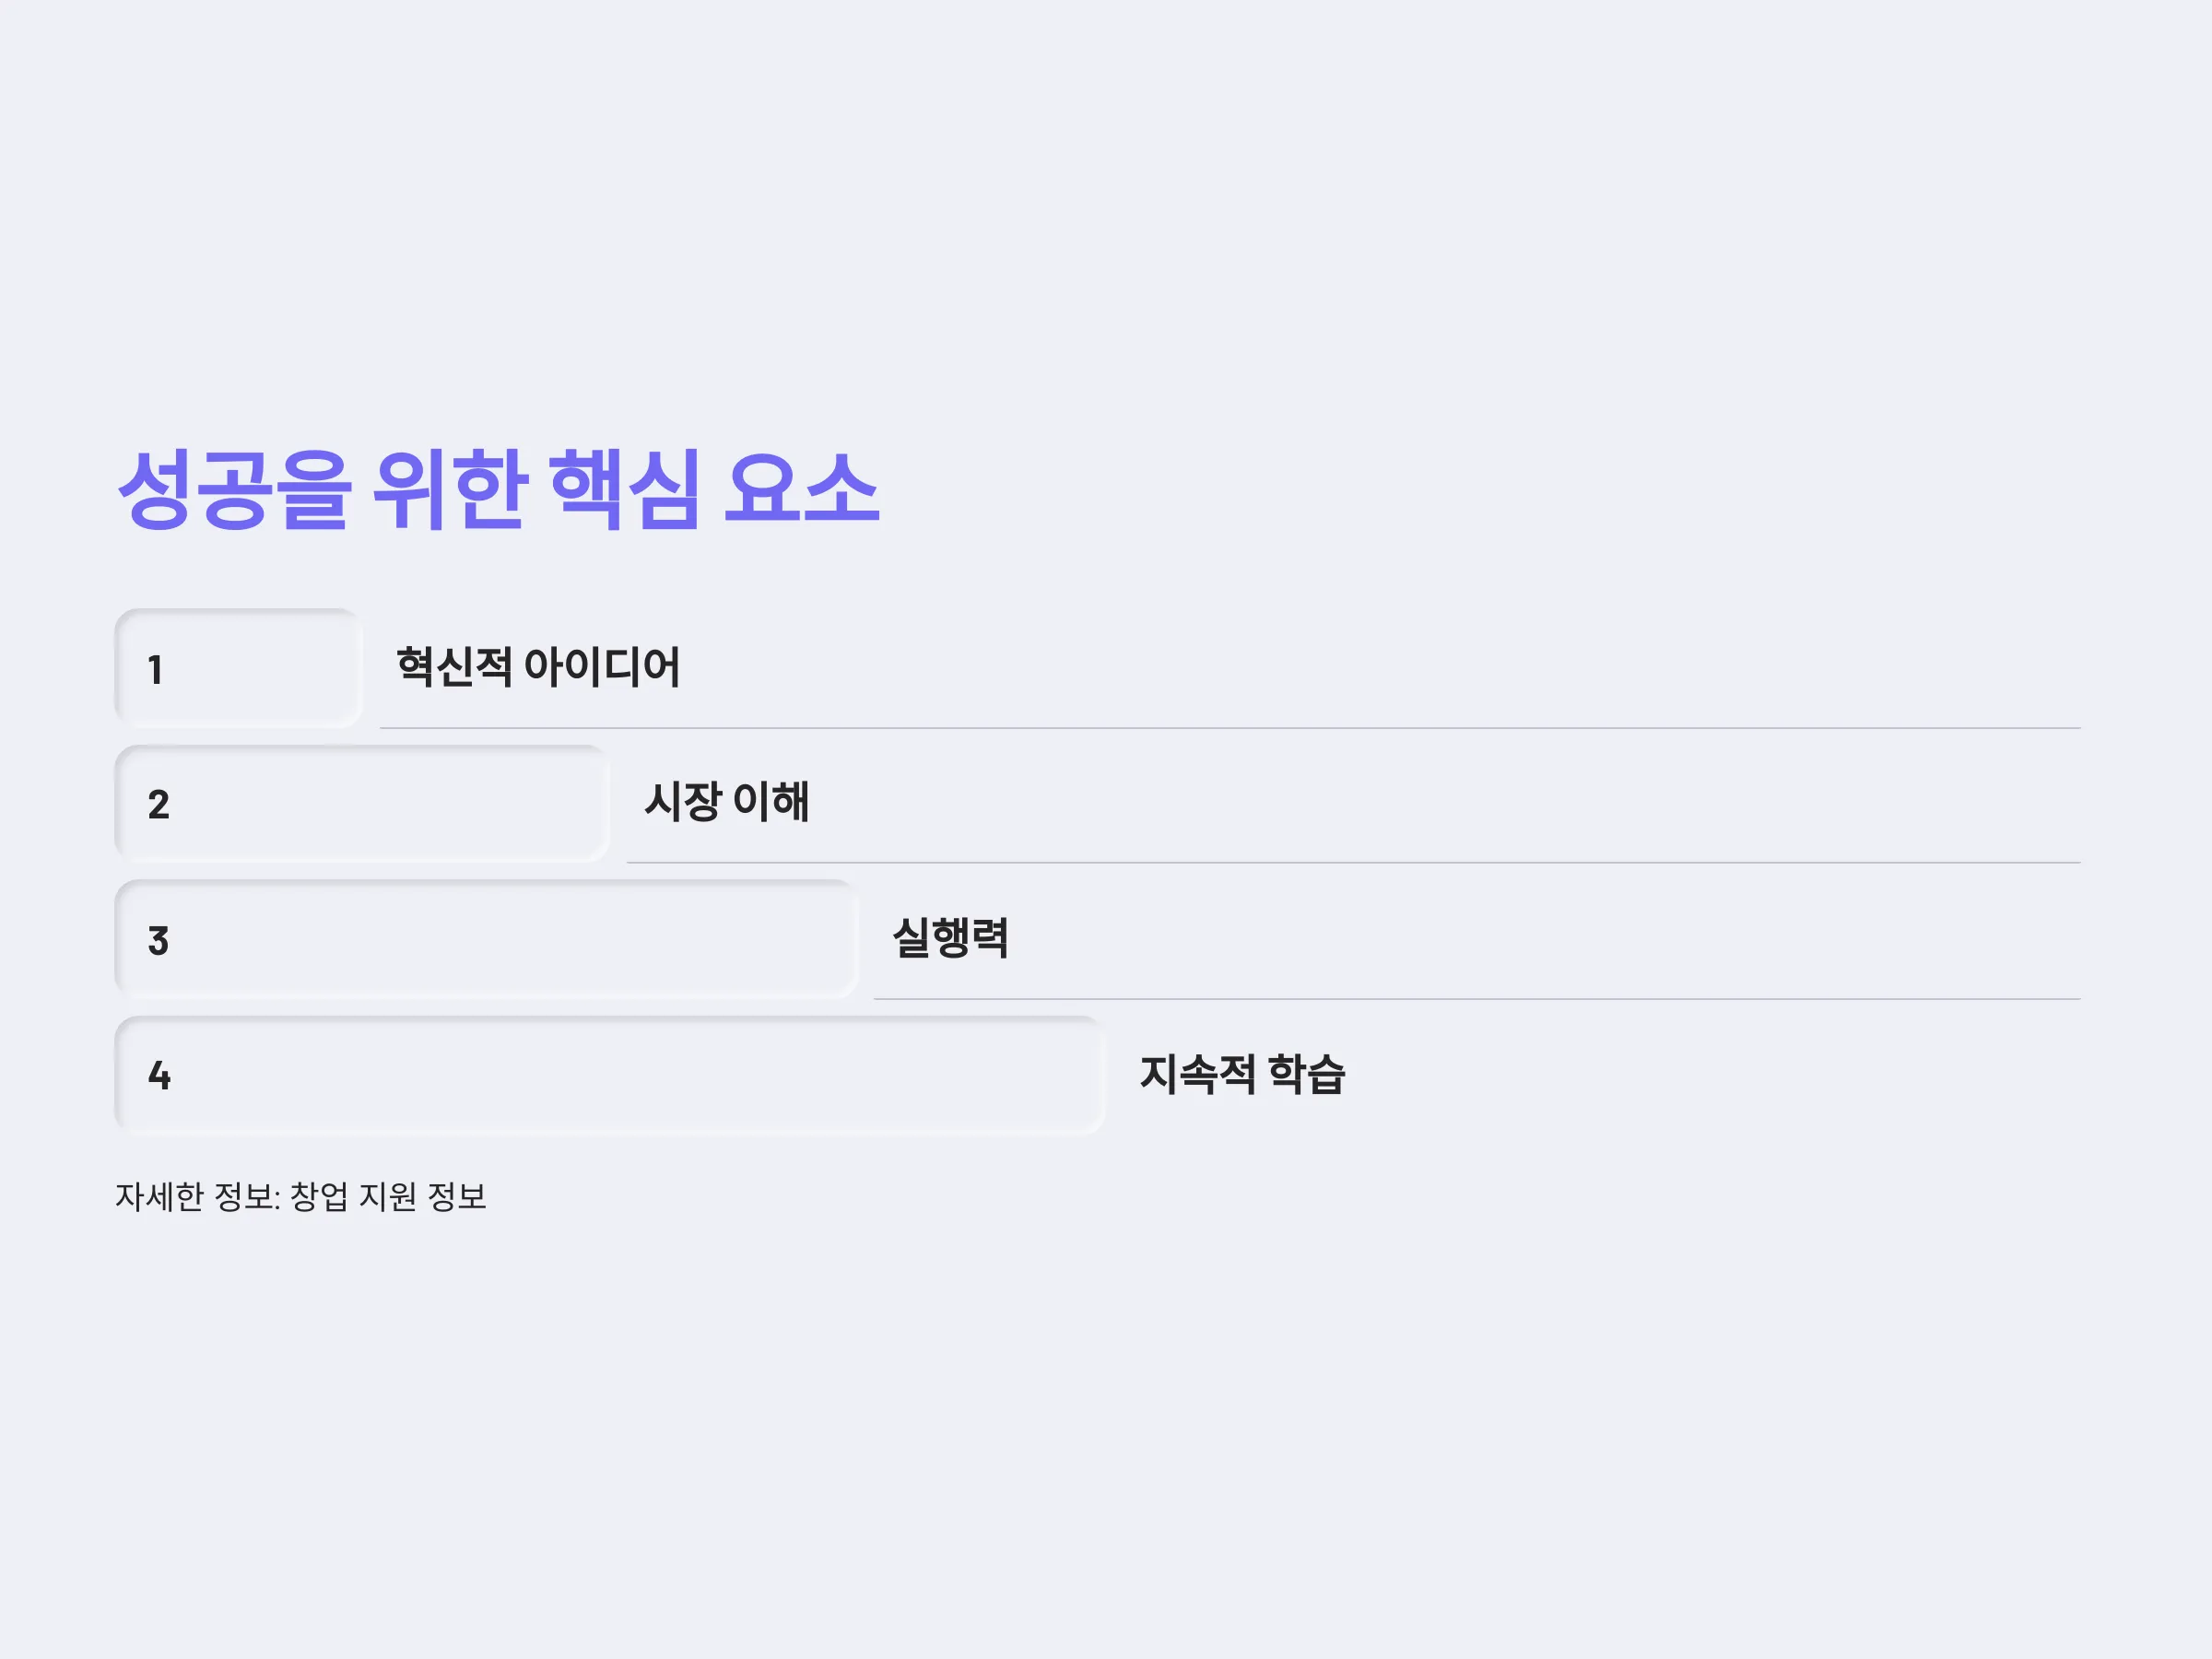Screen dimensions: 2212x1659
Task: Click the 실행력 heading text
Action: (950, 938)
